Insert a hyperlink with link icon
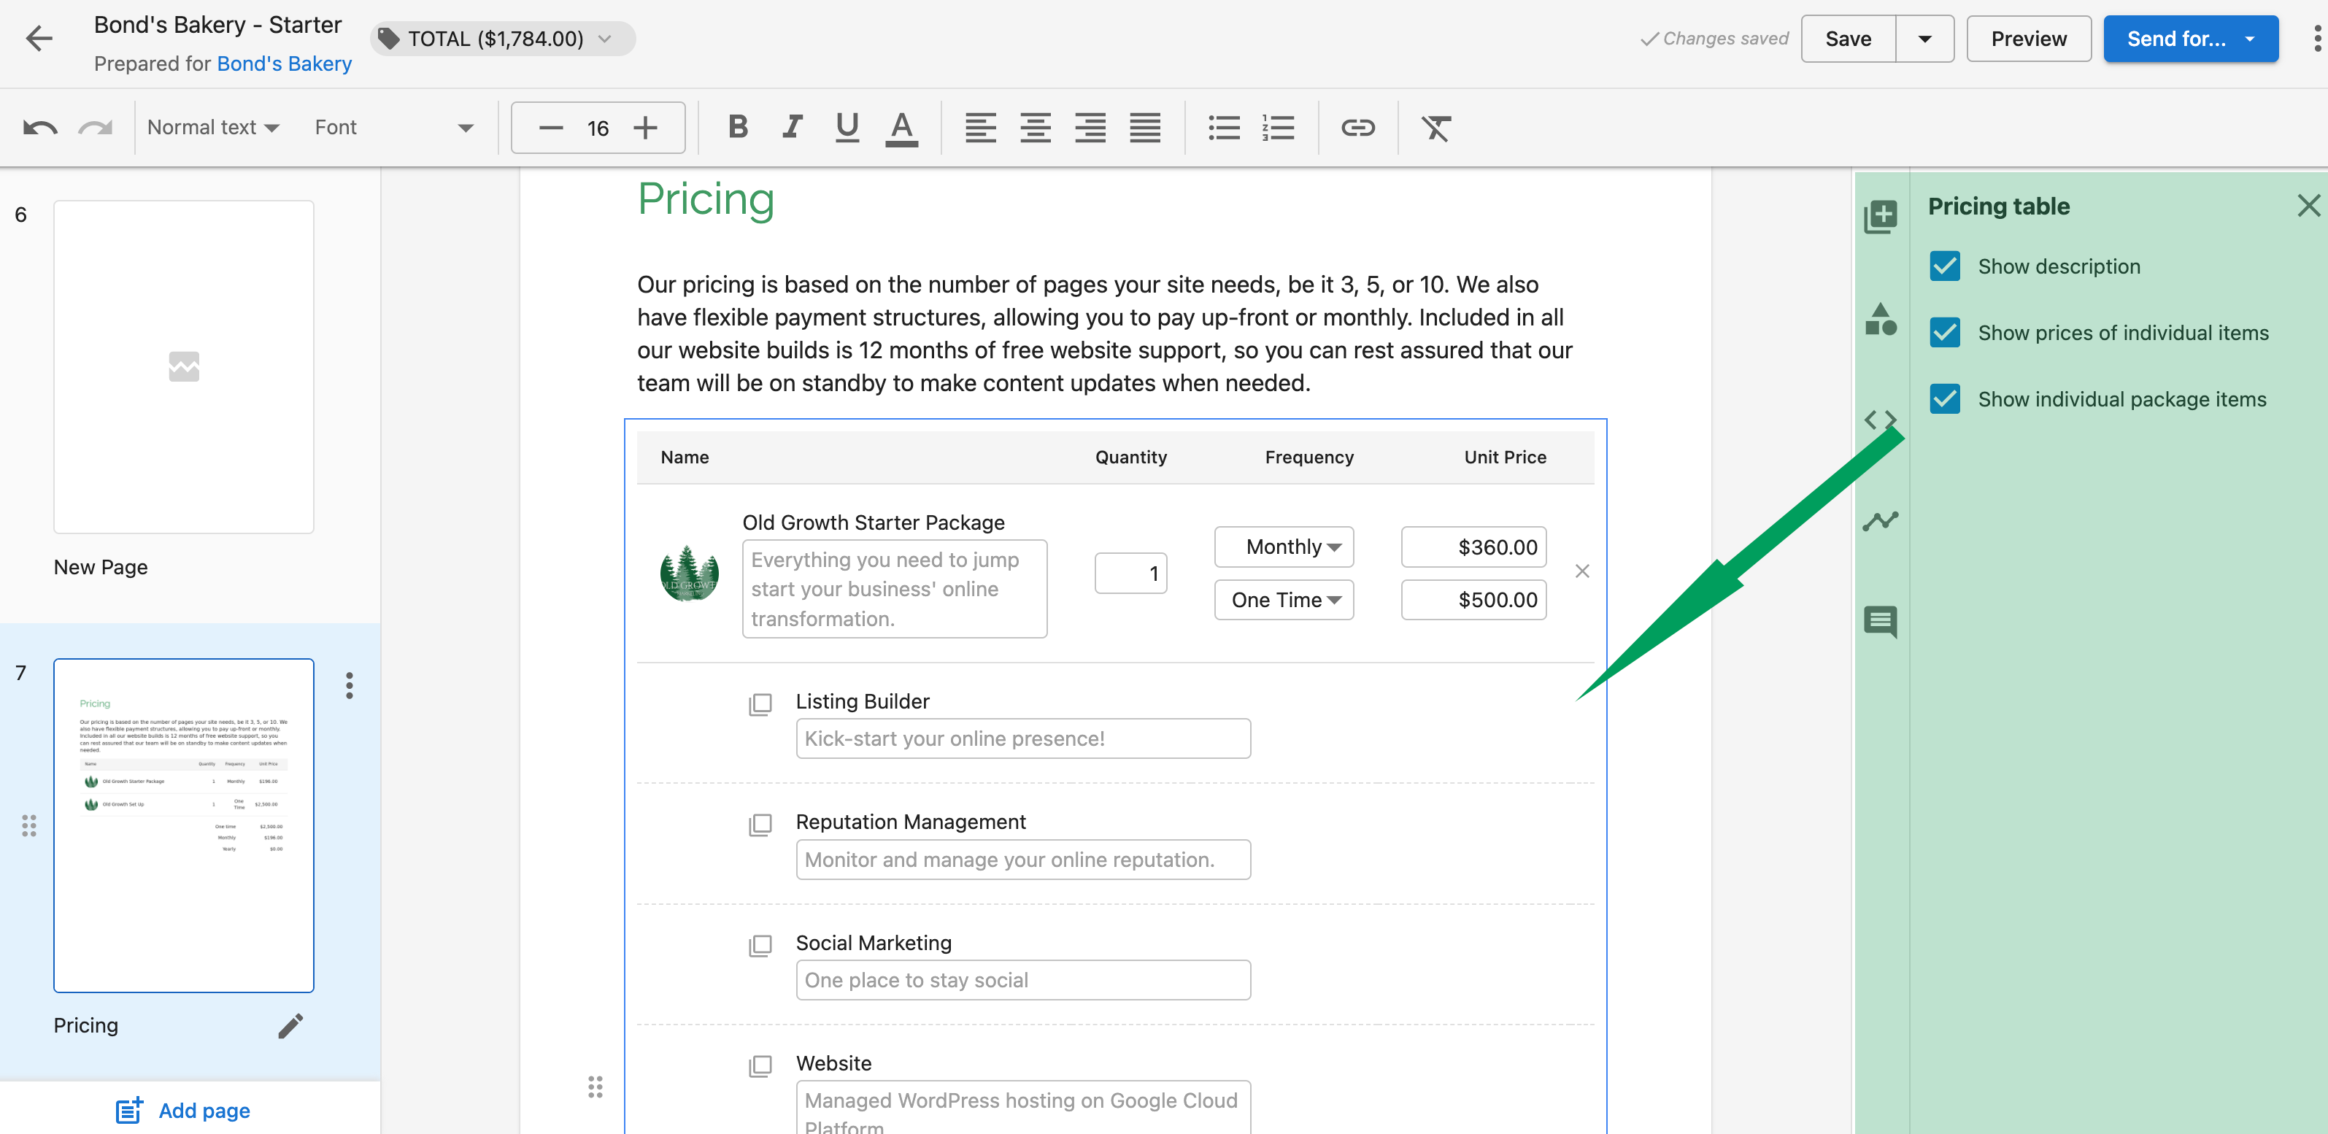 (x=1357, y=128)
